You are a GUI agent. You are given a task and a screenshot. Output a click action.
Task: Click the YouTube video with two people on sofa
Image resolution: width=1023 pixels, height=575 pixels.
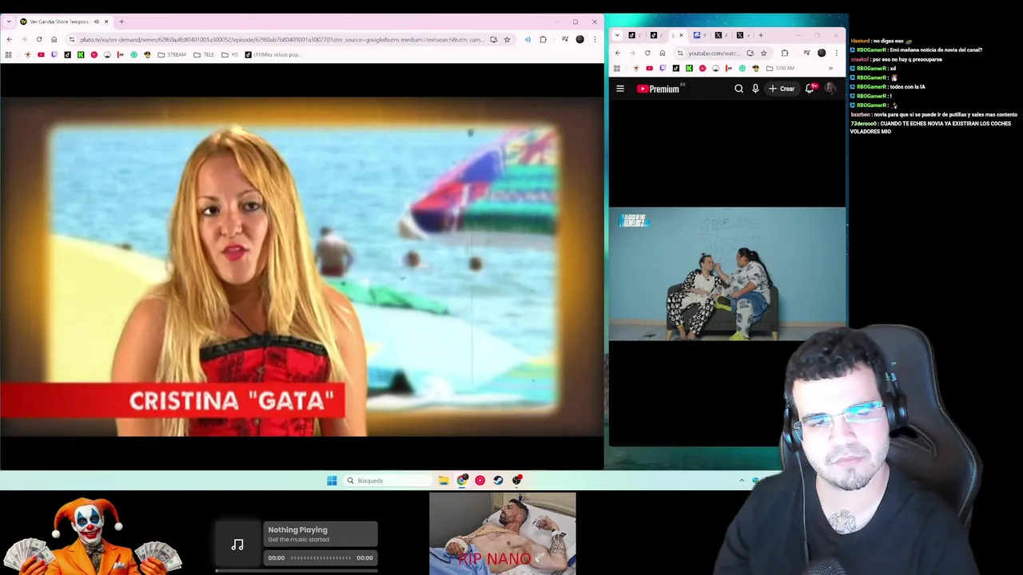[x=726, y=274]
